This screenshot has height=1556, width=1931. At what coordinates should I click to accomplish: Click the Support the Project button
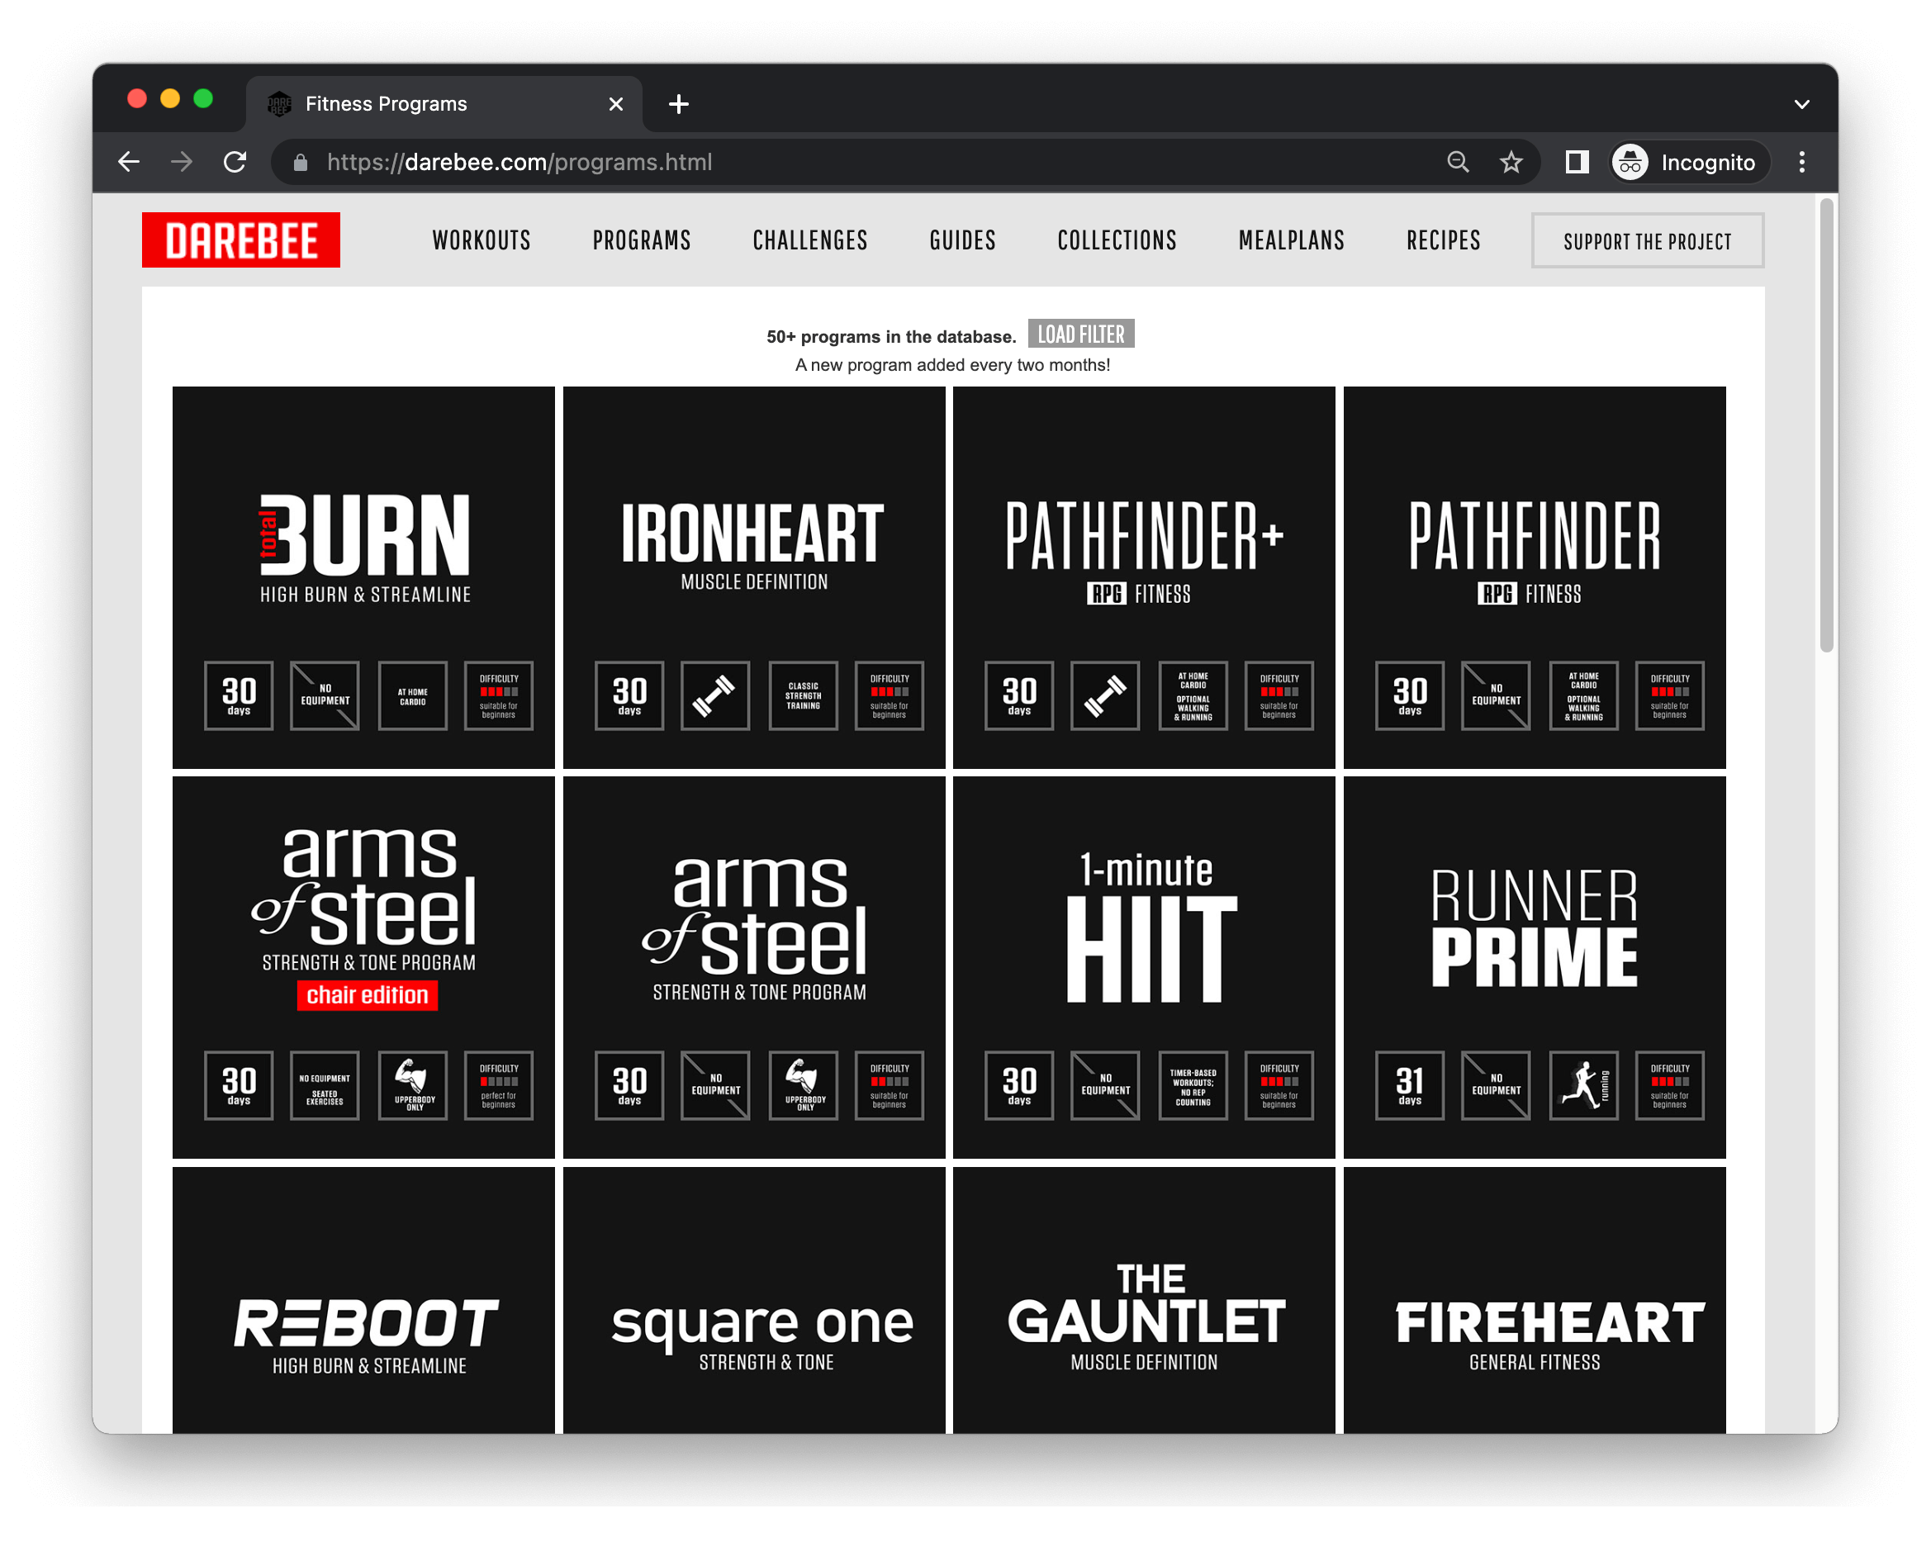click(x=1649, y=240)
